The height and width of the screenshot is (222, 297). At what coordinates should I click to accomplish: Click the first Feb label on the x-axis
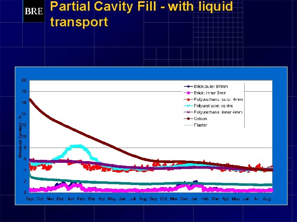(81, 199)
